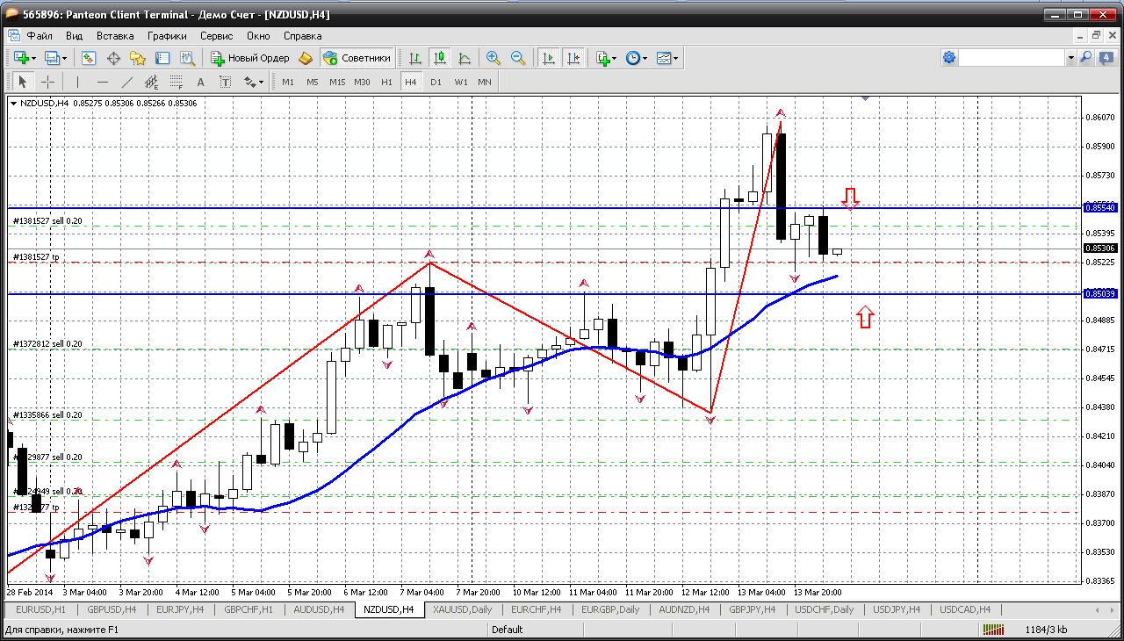1124x641 pixels.
Task: Open the Strategy Tester icon
Action: (x=187, y=58)
